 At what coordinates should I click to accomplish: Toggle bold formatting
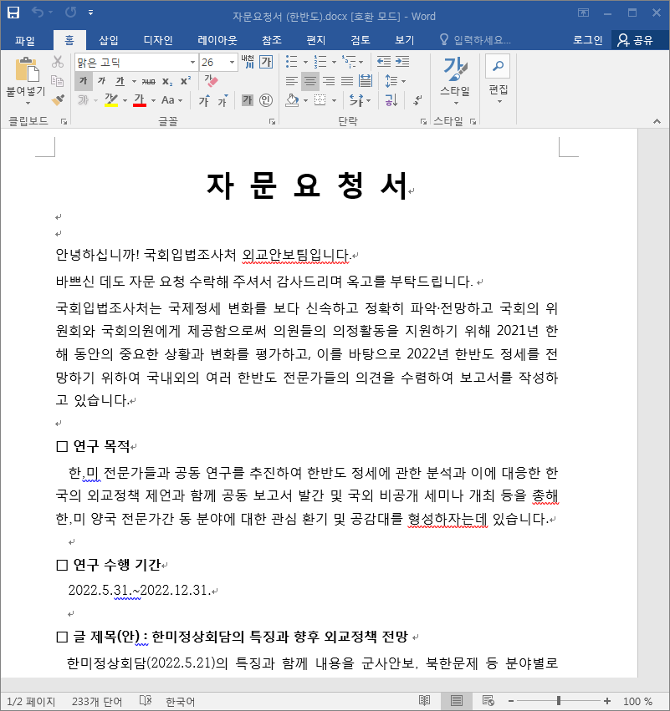tap(84, 82)
